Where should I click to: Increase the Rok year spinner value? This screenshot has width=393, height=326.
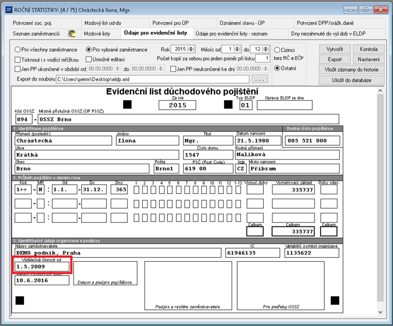[x=191, y=47]
